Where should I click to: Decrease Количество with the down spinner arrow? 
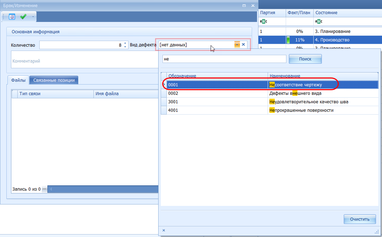pyautogui.click(x=125, y=47)
